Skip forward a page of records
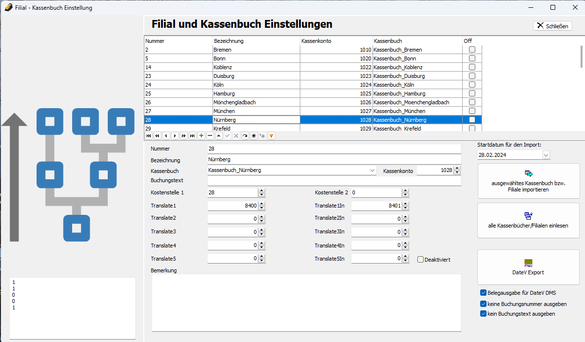The height and width of the screenshot is (342, 585). pyautogui.click(x=184, y=135)
